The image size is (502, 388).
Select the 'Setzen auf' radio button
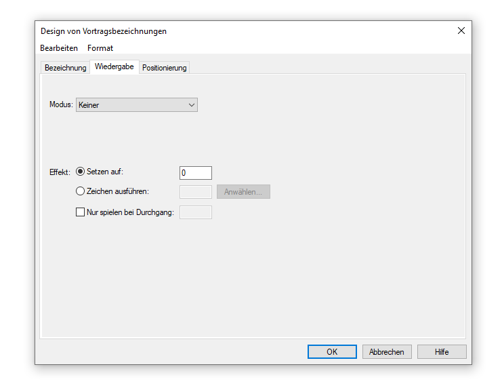[x=81, y=172]
